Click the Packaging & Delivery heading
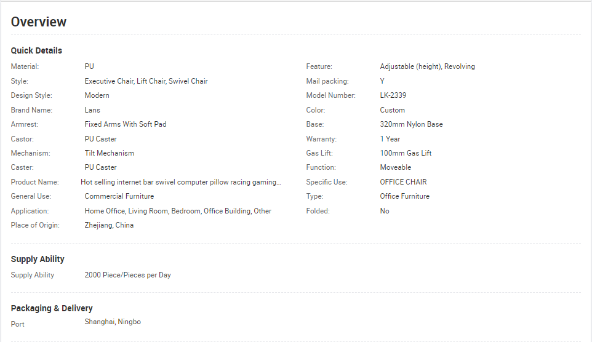592x342 pixels. click(52, 308)
